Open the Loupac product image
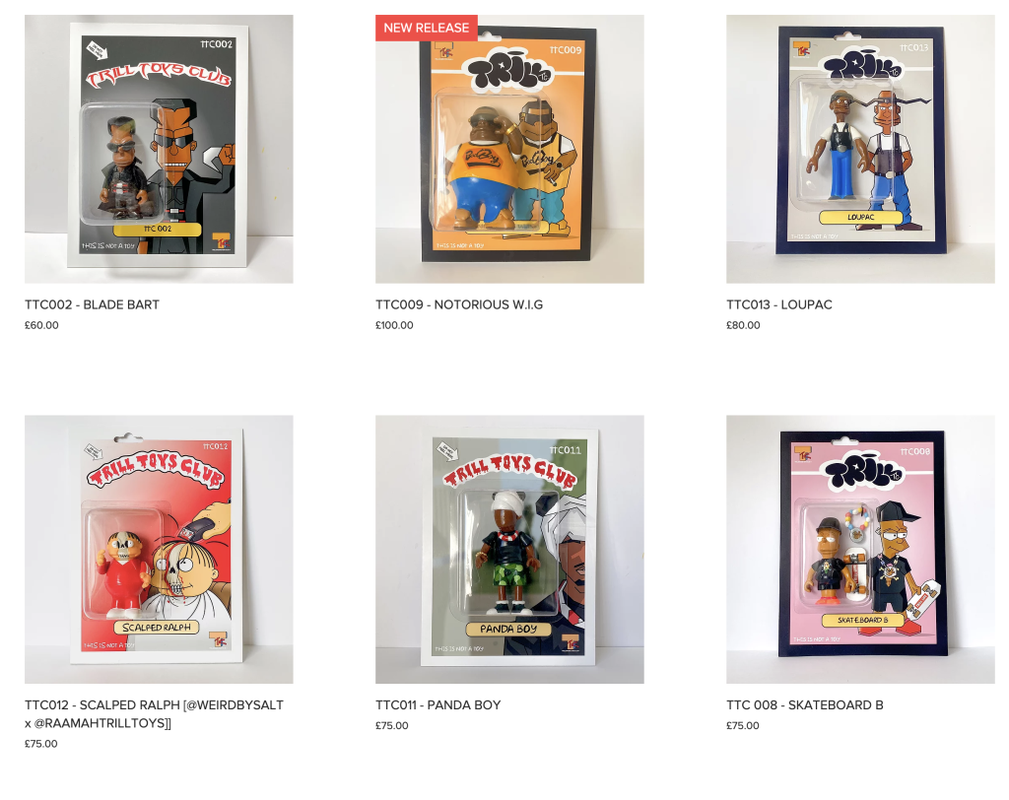 tap(860, 150)
